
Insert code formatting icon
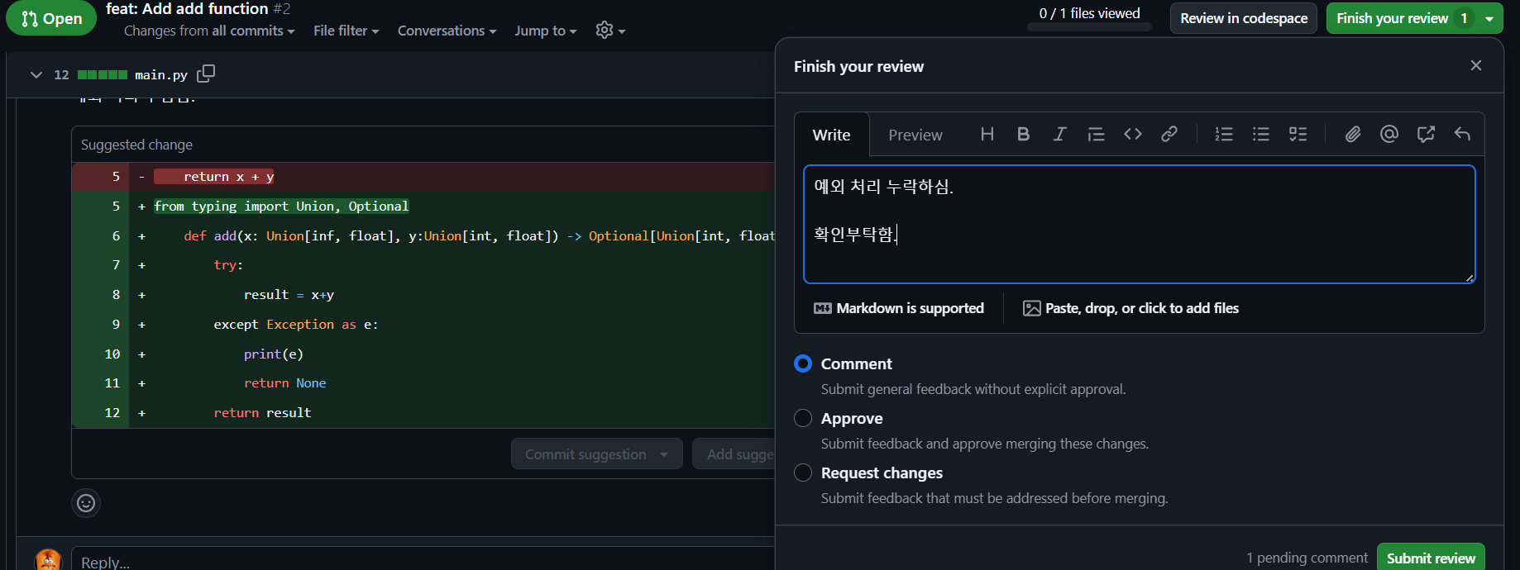pos(1132,134)
